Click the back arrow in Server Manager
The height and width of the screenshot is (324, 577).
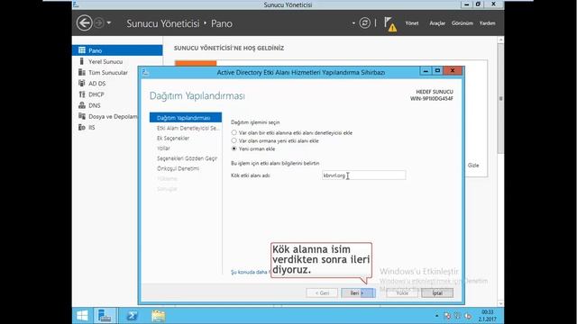click(84, 22)
